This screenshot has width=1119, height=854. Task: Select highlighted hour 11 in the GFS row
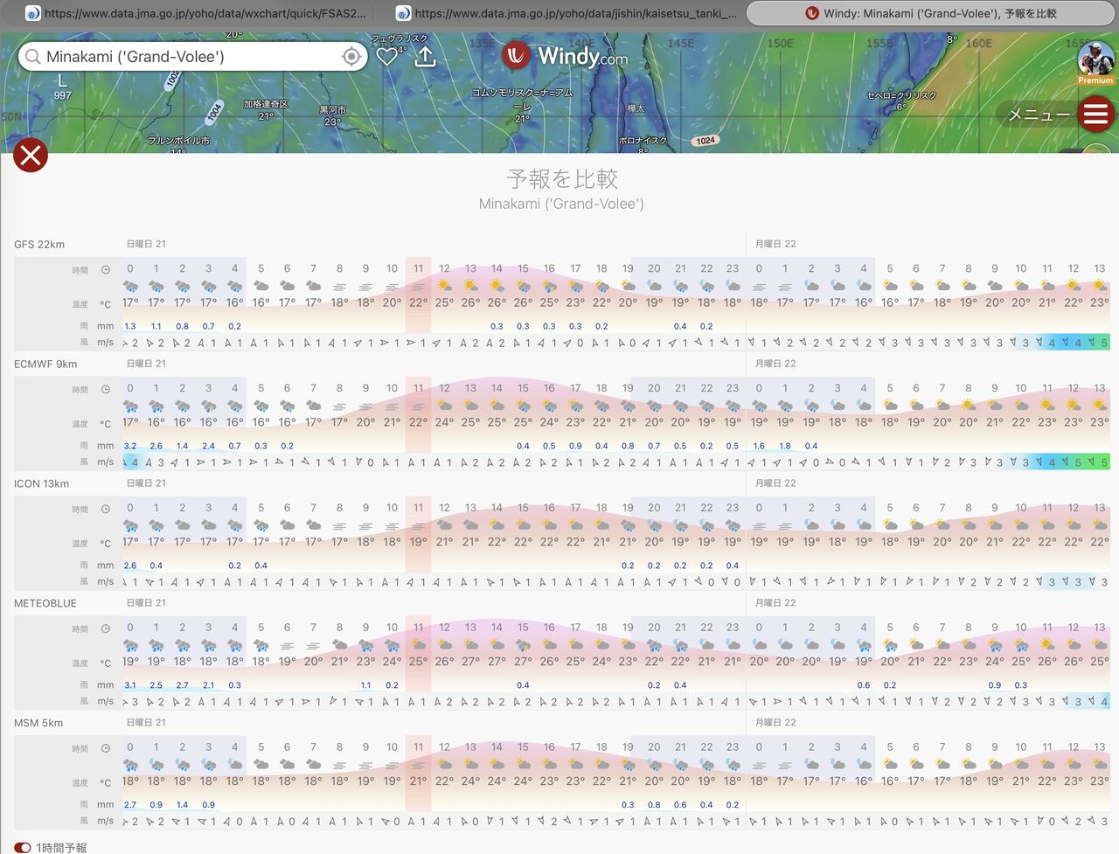(x=418, y=269)
